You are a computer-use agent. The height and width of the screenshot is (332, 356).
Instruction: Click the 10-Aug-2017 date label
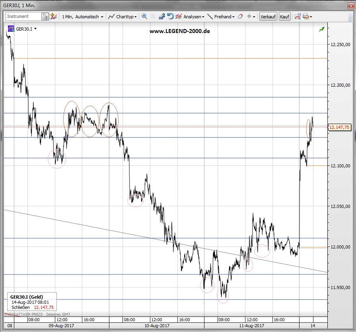(157, 326)
